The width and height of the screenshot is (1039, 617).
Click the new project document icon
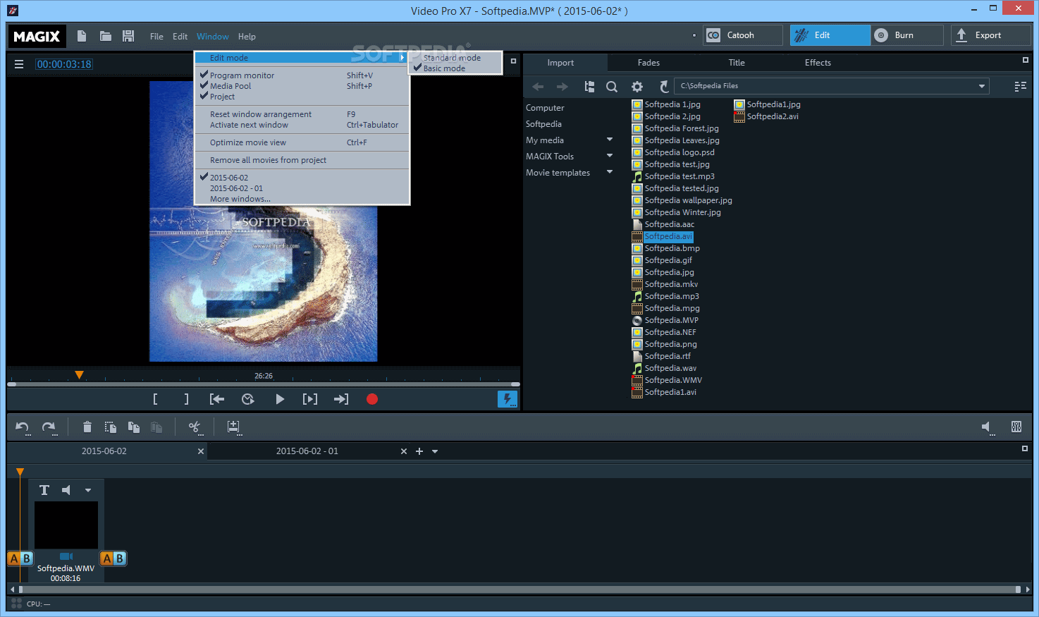[82, 36]
